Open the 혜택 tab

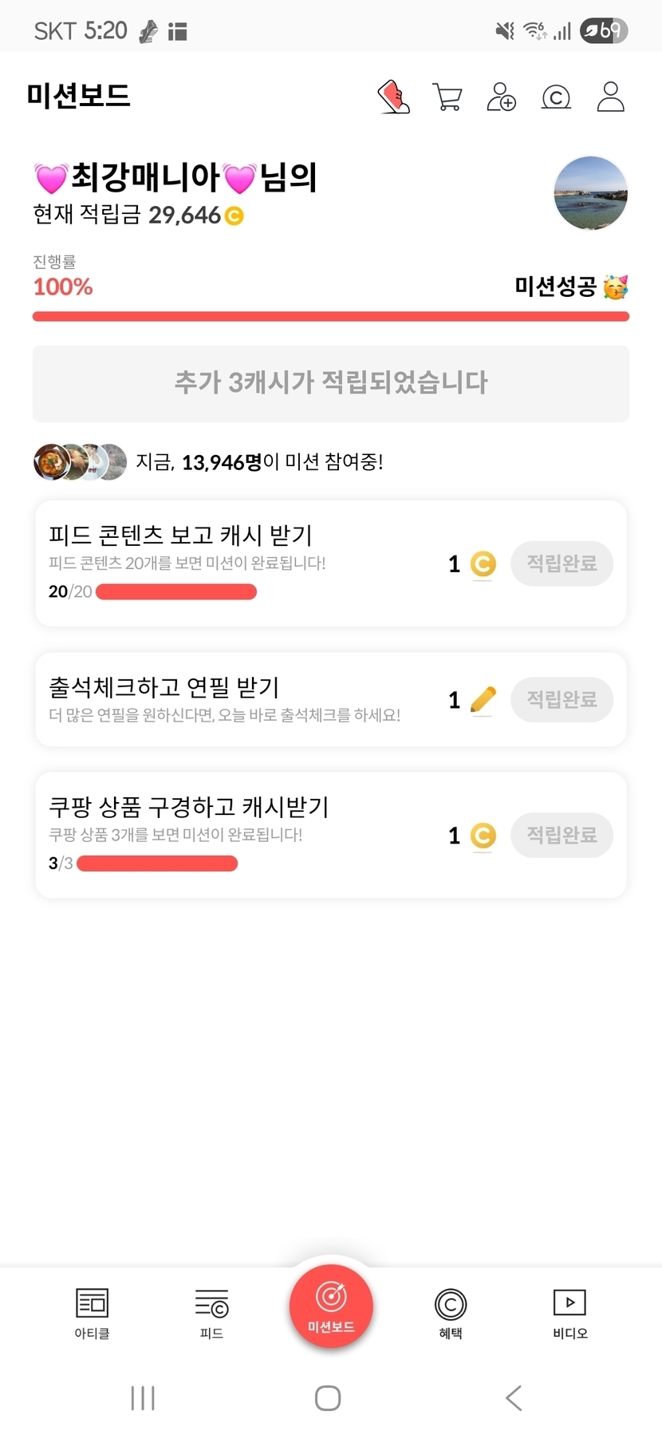coord(451,1313)
